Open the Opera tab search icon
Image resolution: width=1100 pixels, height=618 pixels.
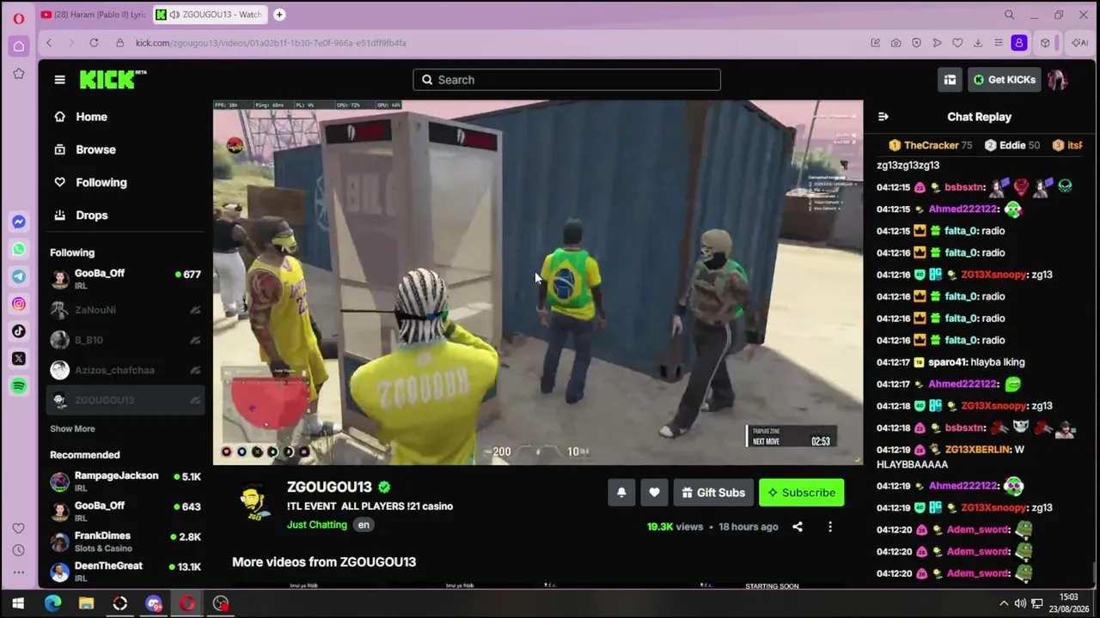(x=1010, y=15)
